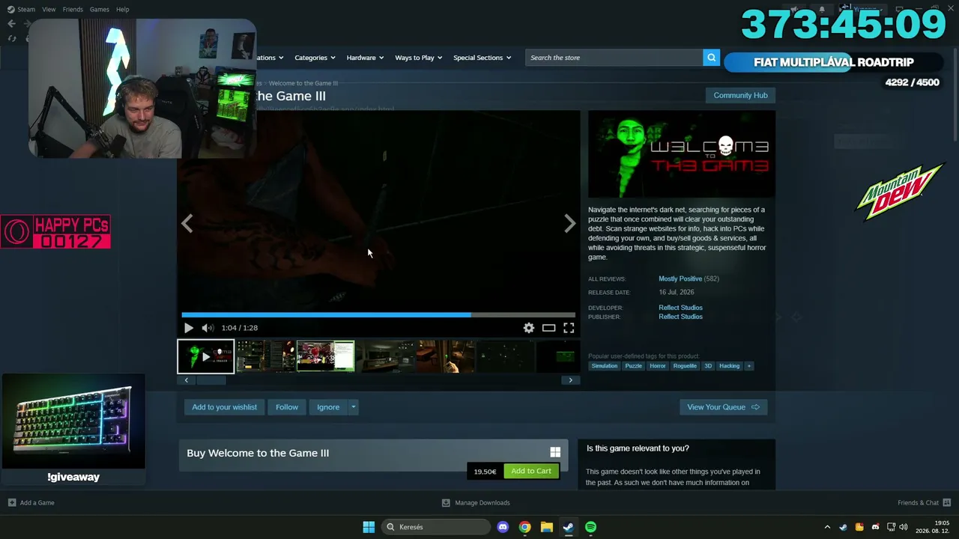Add more tags with the plus button
The width and height of the screenshot is (959, 539).
[748, 366]
